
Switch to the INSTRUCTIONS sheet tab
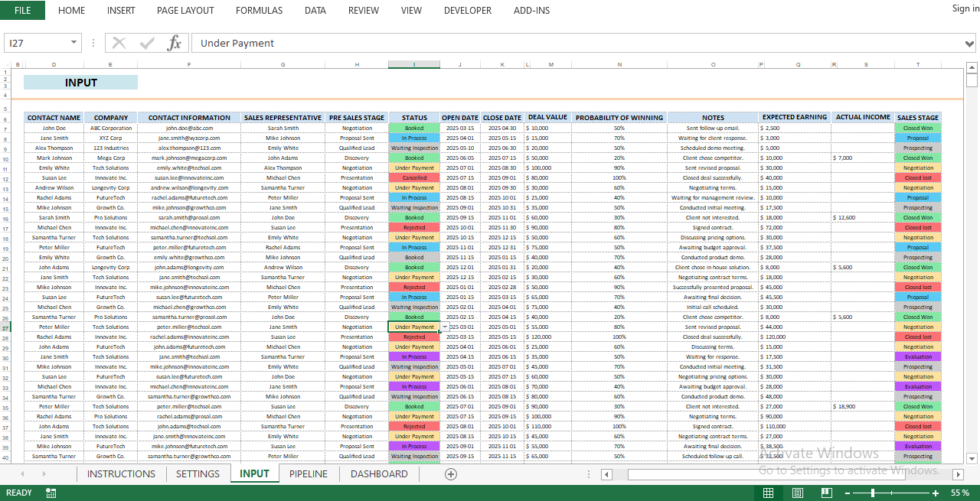pyautogui.click(x=121, y=474)
